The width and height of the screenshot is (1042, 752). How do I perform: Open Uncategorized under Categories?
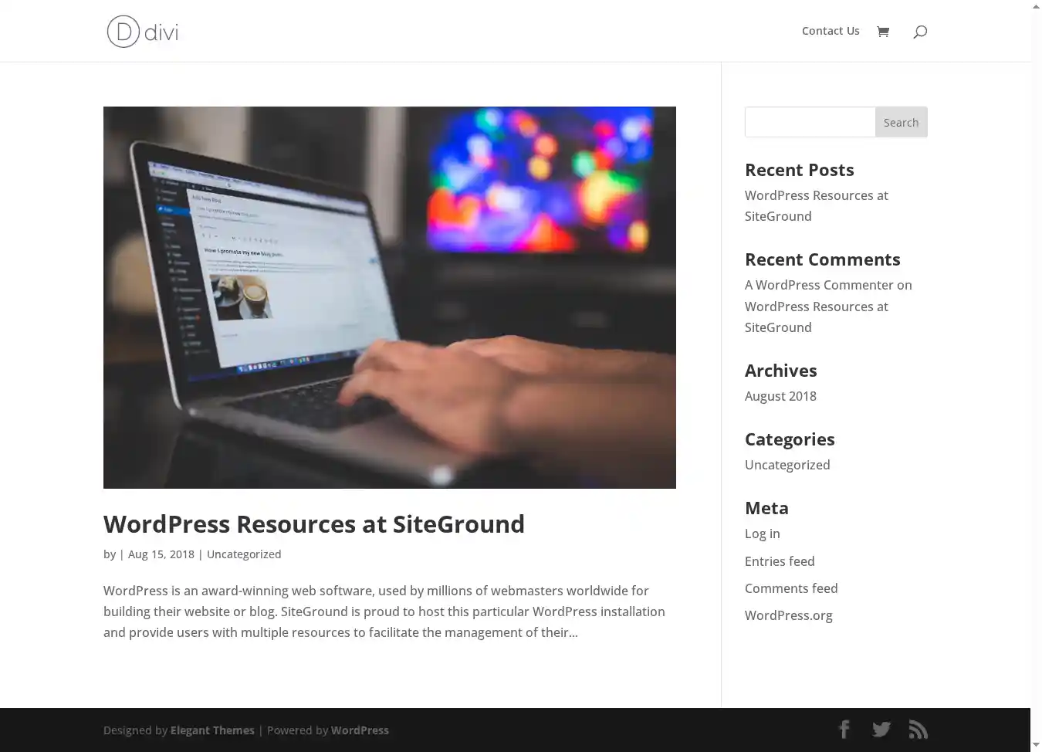point(787,465)
